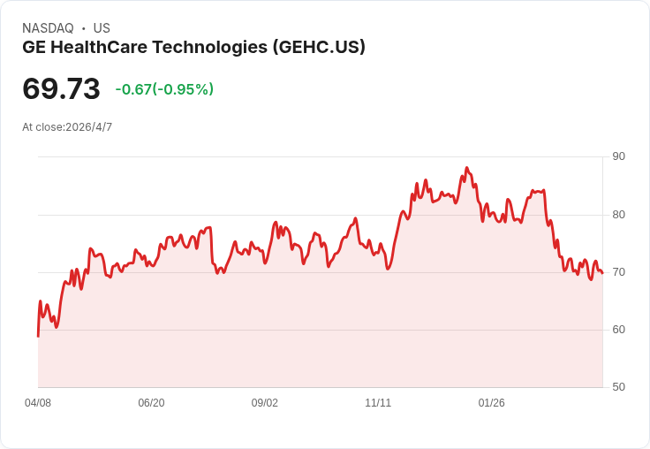Click the 50 y-axis price label
Image resolution: width=650 pixels, height=449 pixels.
618,387
